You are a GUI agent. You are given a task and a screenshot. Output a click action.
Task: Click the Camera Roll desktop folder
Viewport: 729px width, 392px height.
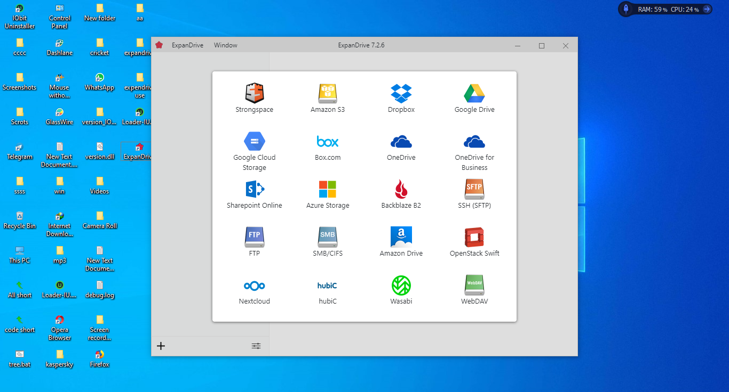(x=100, y=220)
